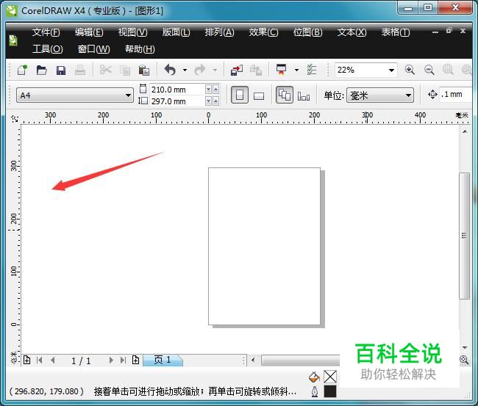
Task: Click the no-fill X swatch
Action: pyautogui.click(x=330, y=377)
